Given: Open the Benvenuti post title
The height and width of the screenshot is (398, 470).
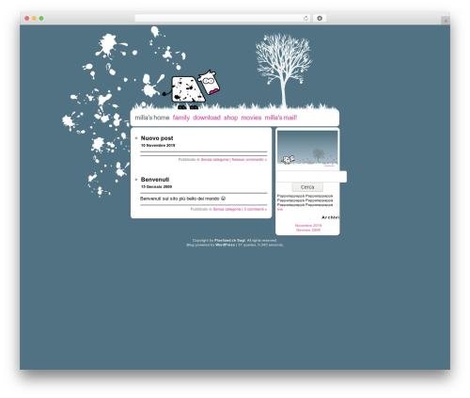Looking at the screenshot, I should coord(155,180).
